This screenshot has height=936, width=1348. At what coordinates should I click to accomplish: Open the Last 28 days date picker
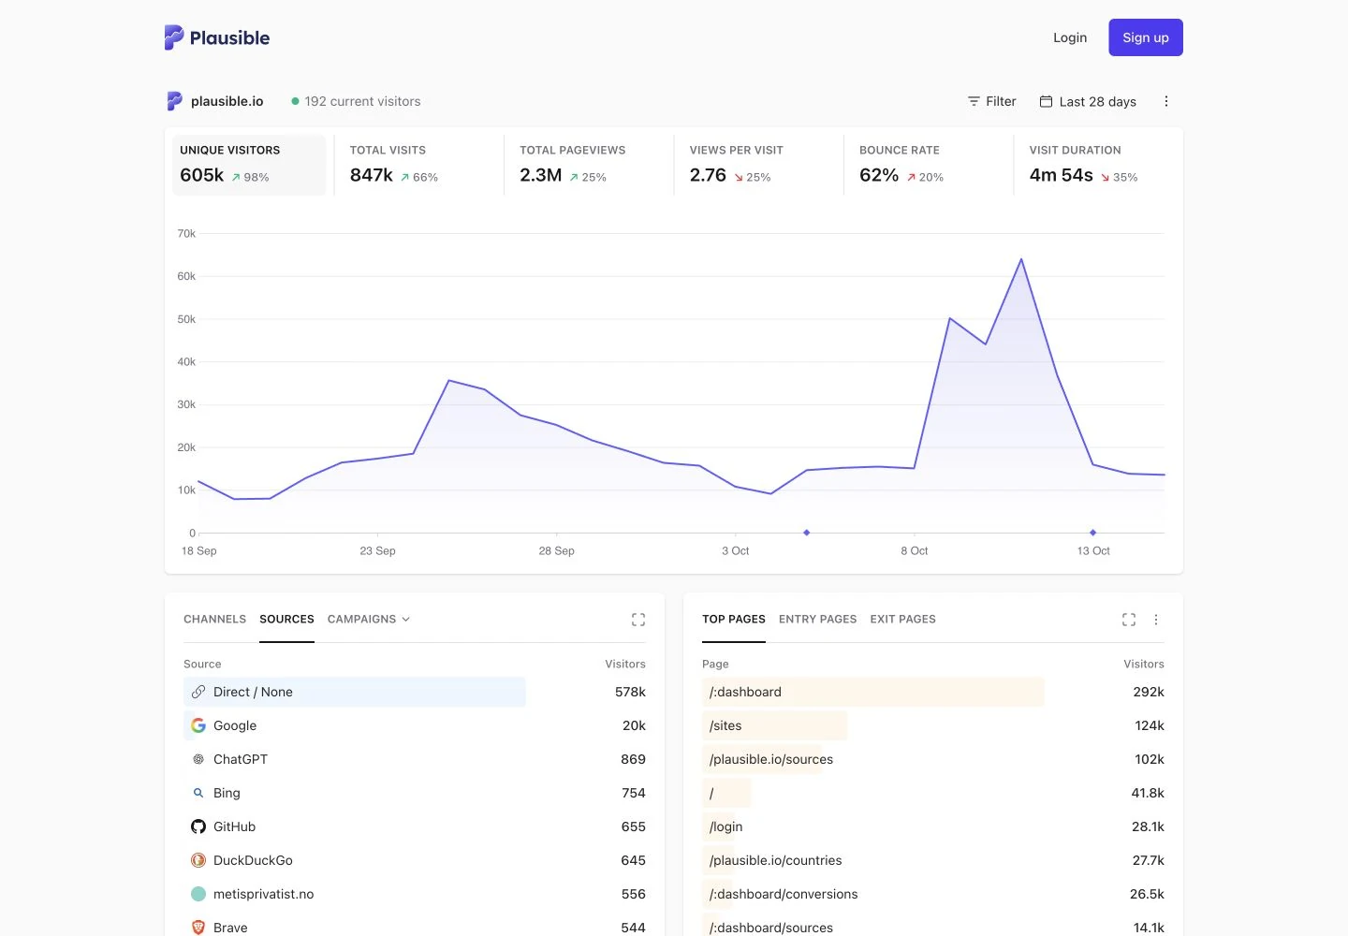pos(1088,101)
